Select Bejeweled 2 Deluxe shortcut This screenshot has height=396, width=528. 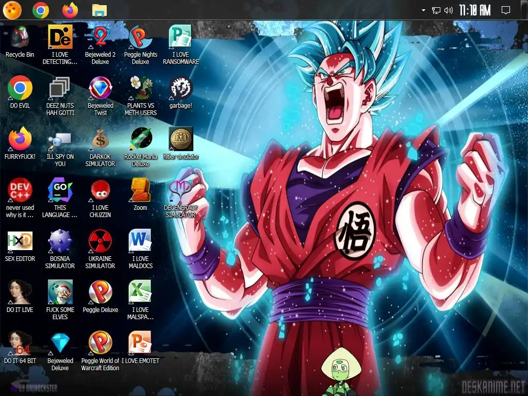coord(101,44)
